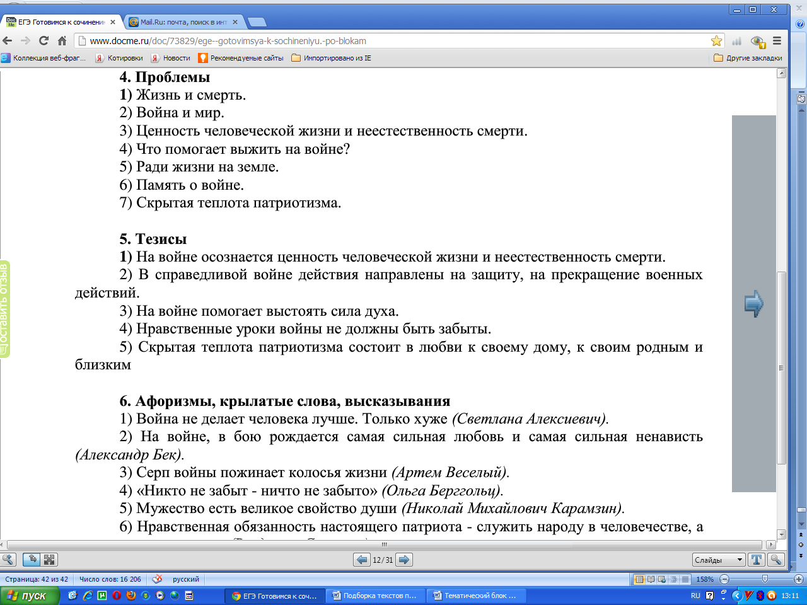
Task: Open the Другие закладки bookmarks folder
Action: pos(748,58)
